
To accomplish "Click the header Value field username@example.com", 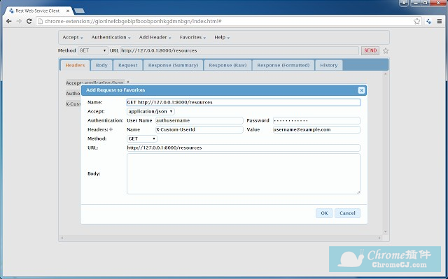I will click(316, 129).
